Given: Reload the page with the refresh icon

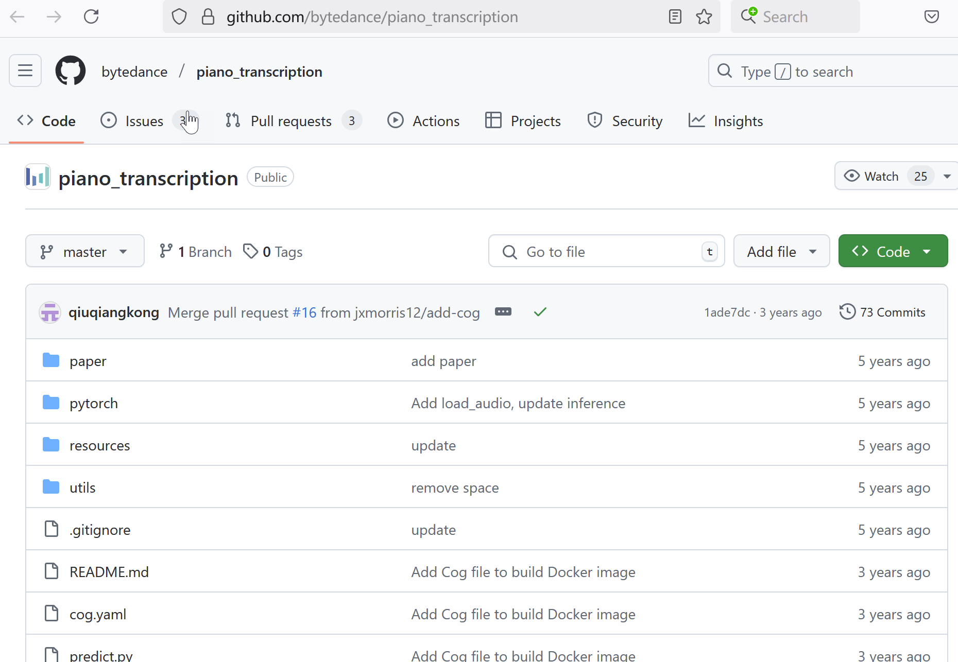Looking at the screenshot, I should click(91, 17).
